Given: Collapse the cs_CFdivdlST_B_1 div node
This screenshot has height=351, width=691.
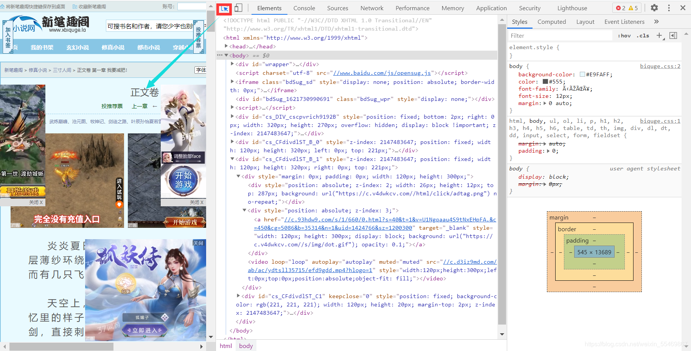Looking at the screenshot, I should (233, 159).
